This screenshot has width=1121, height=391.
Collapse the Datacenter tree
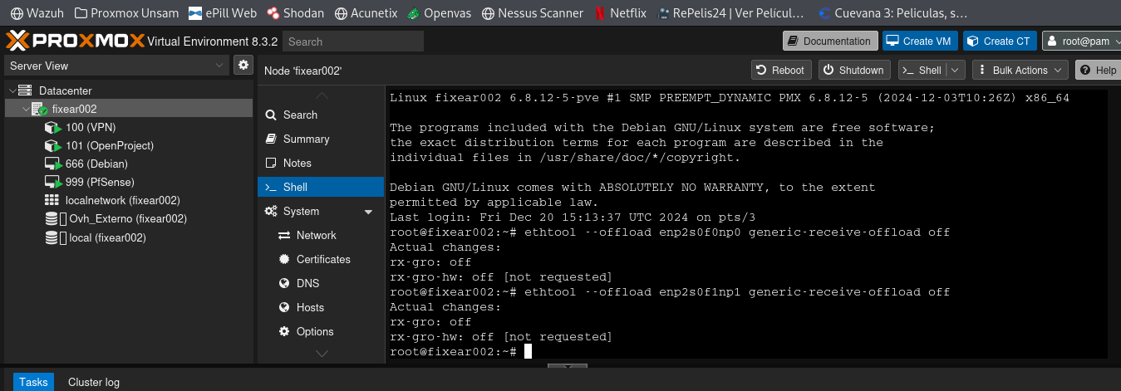12,90
